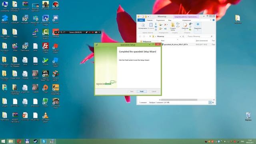Viewport: 256px width, 144px height.
Task: Click the Explorer help question mark icon
Action: click(213, 20)
